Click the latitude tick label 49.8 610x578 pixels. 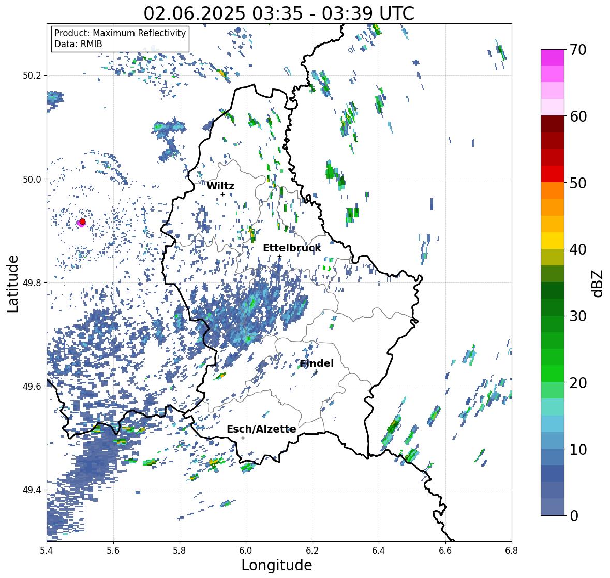pyautogui.click(x=32, y=283)
